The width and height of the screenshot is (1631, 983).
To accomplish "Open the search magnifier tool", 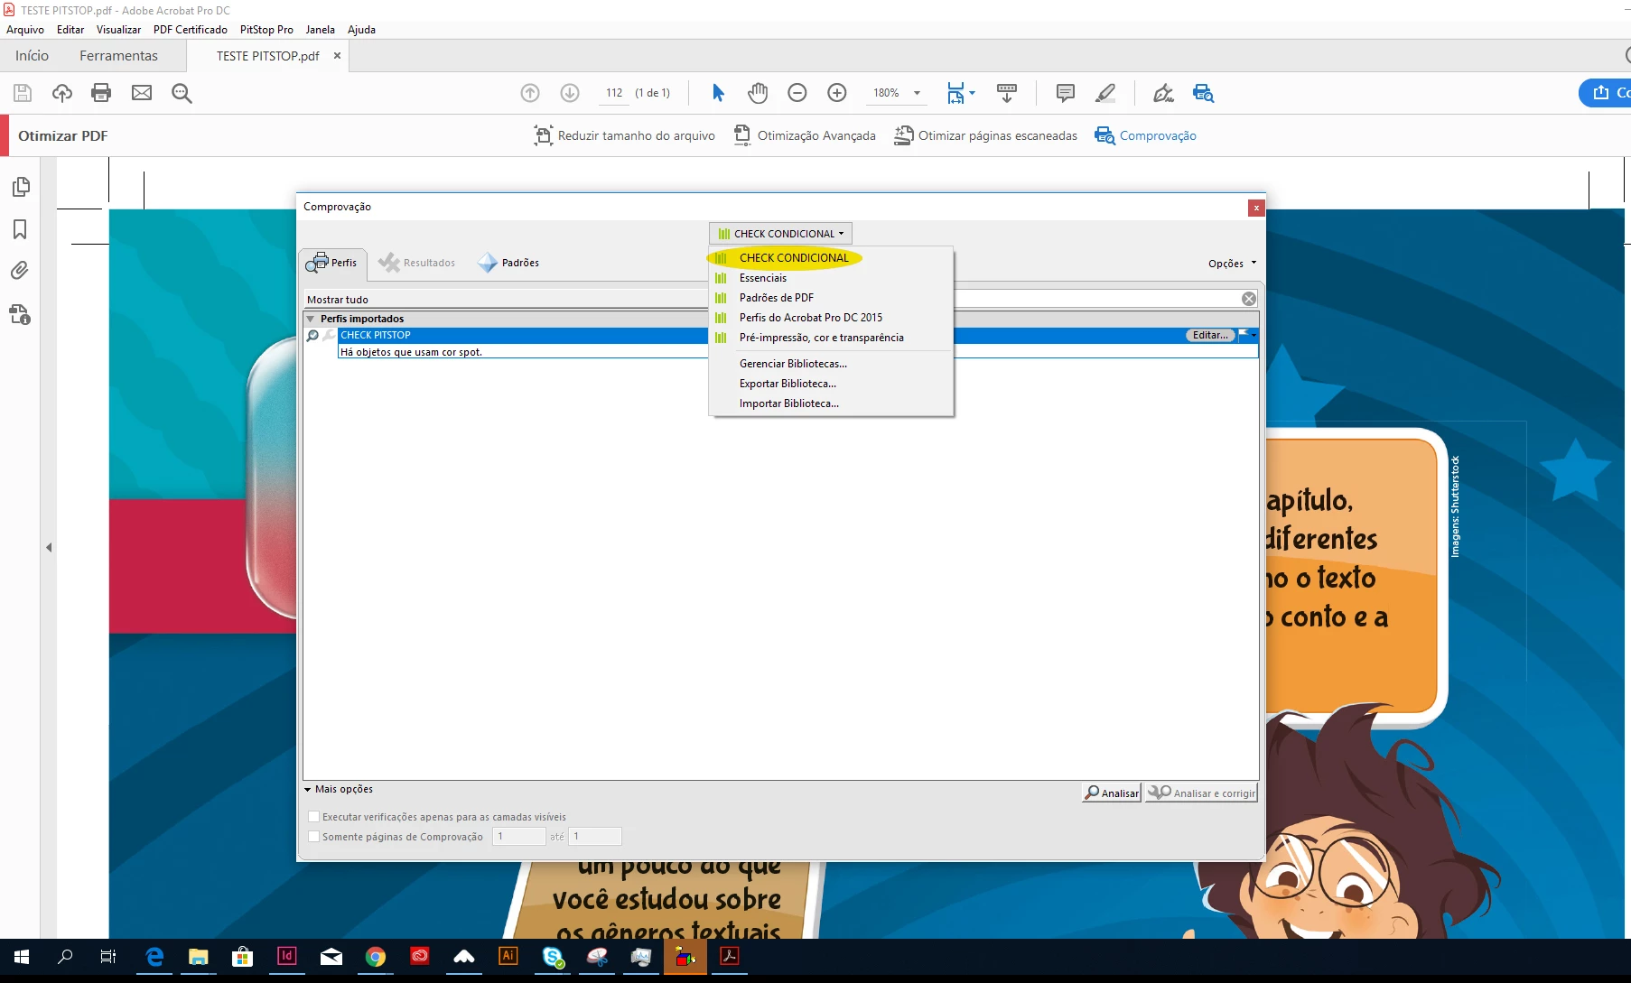I will coord(182,93).
